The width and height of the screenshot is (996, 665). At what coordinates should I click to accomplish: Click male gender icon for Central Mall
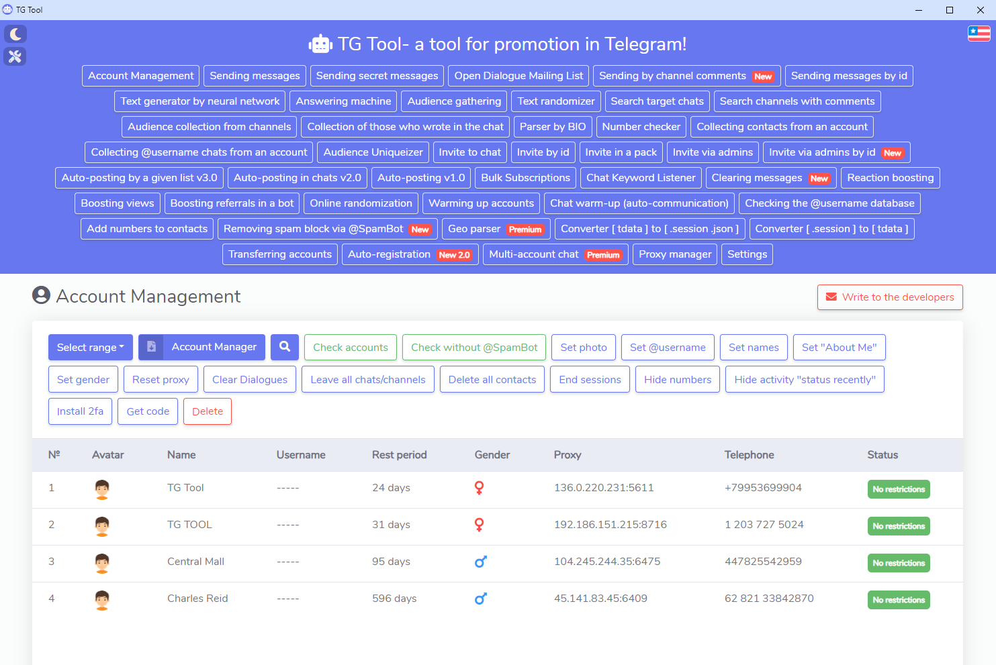tap(480, 562)
